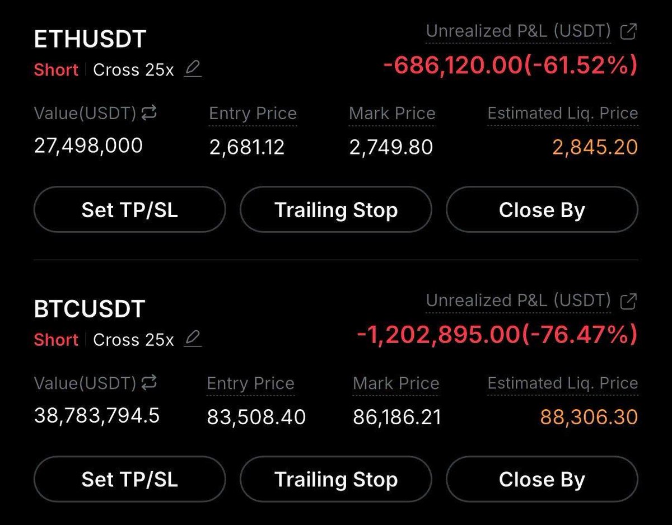Open Trailing Stop for BTCUSDT
672x525 pixels.
pyautogui.click(x=336, y=480)
